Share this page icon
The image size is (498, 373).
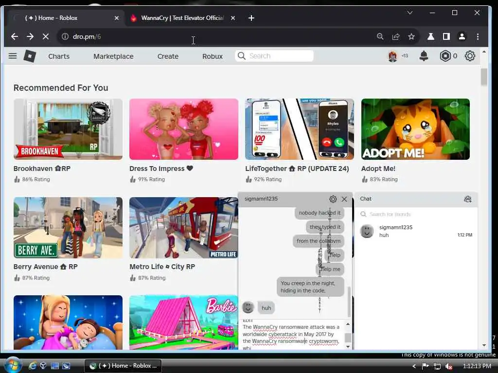click(396, 36)
